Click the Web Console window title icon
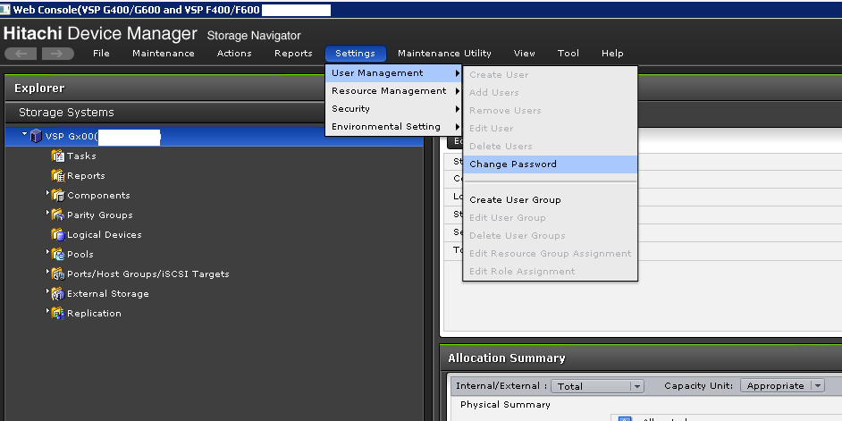The width and height of the screenshot is (842, 421). (5, 10)
